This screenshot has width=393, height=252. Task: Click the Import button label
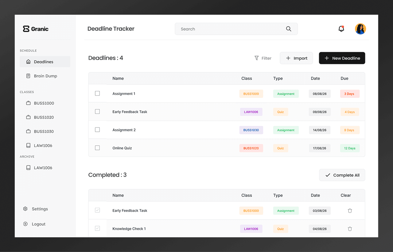(300, 58)
